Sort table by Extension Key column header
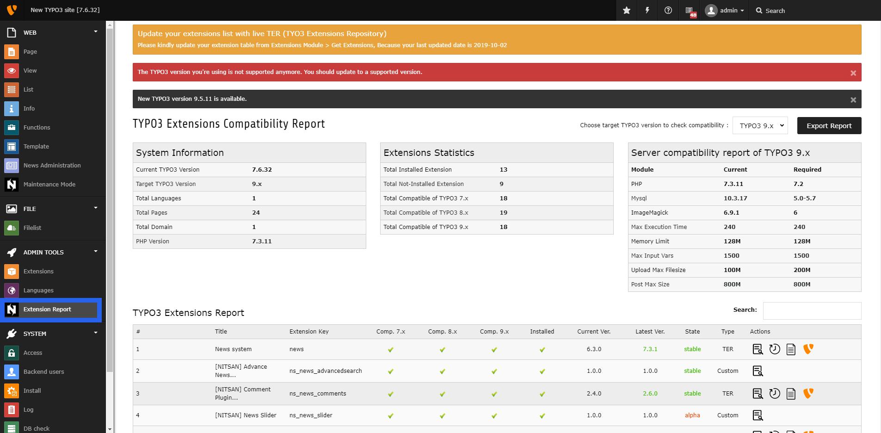Image resolution: width=881 pixels, height=433 pixels. tap(309, 332)
